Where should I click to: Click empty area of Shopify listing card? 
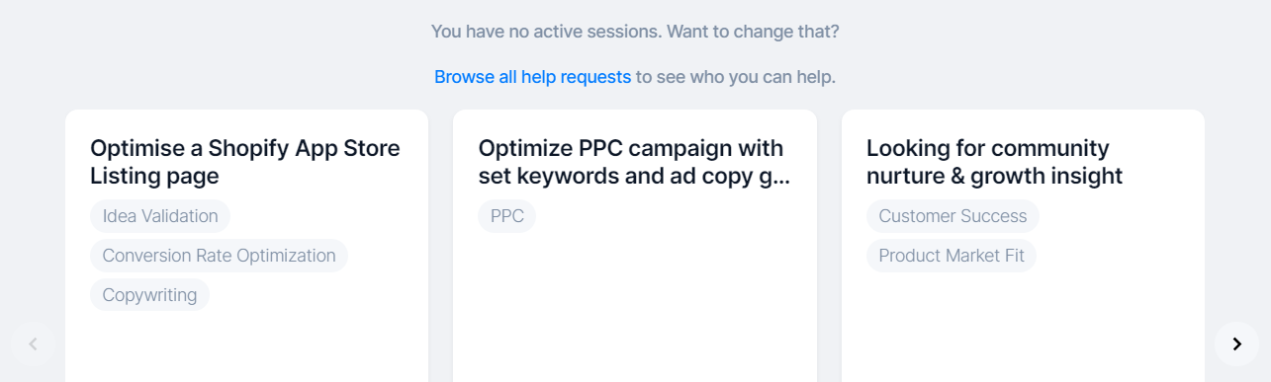[x=247, y=345]
